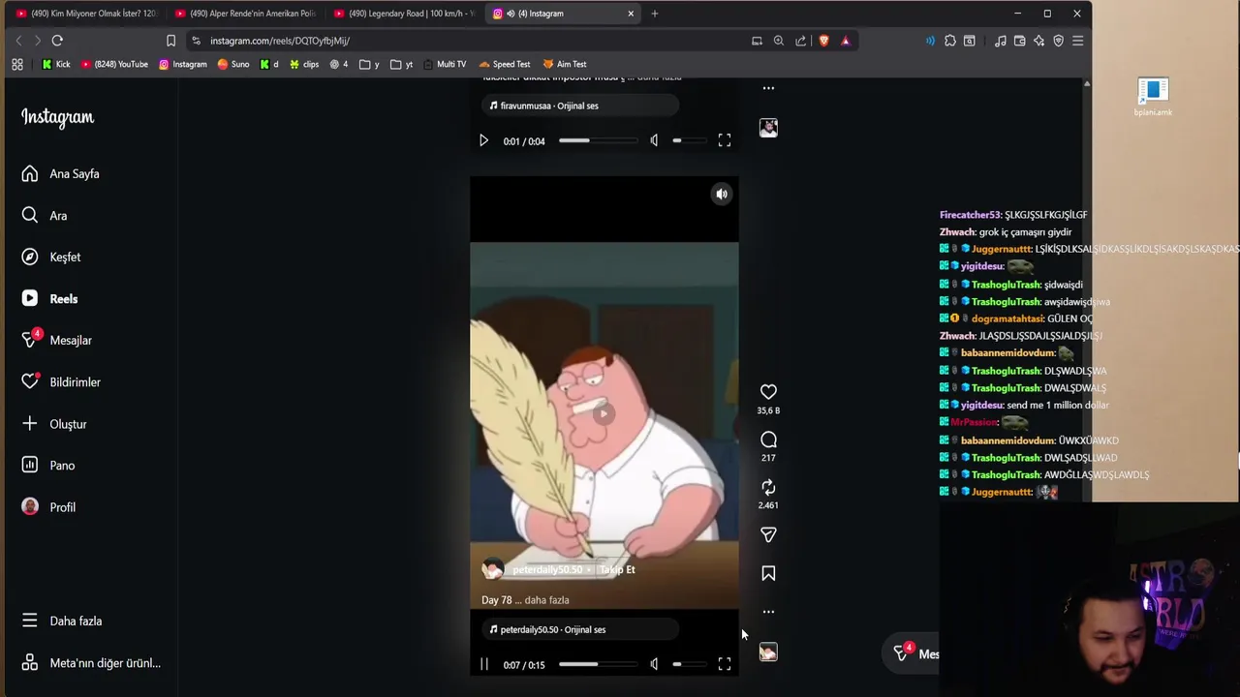Screen dimensions: 1240x697
Task: Open Pano dashboard
Action: click(48, 466)
